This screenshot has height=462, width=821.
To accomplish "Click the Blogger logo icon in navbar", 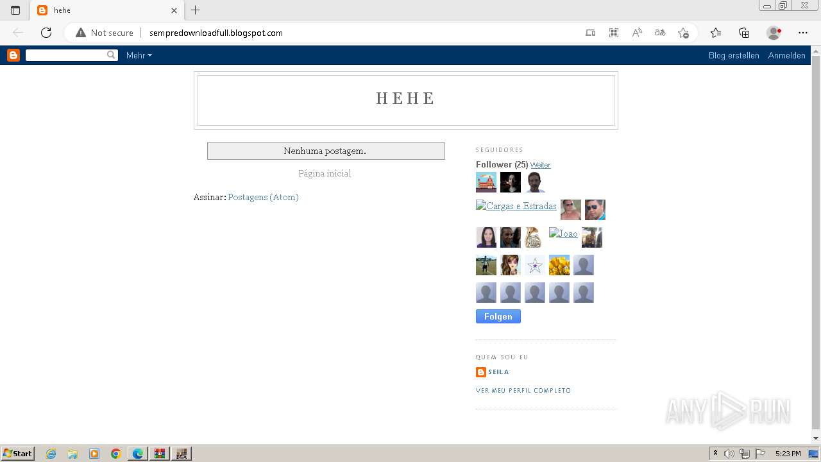I will [x=13, y=55].
